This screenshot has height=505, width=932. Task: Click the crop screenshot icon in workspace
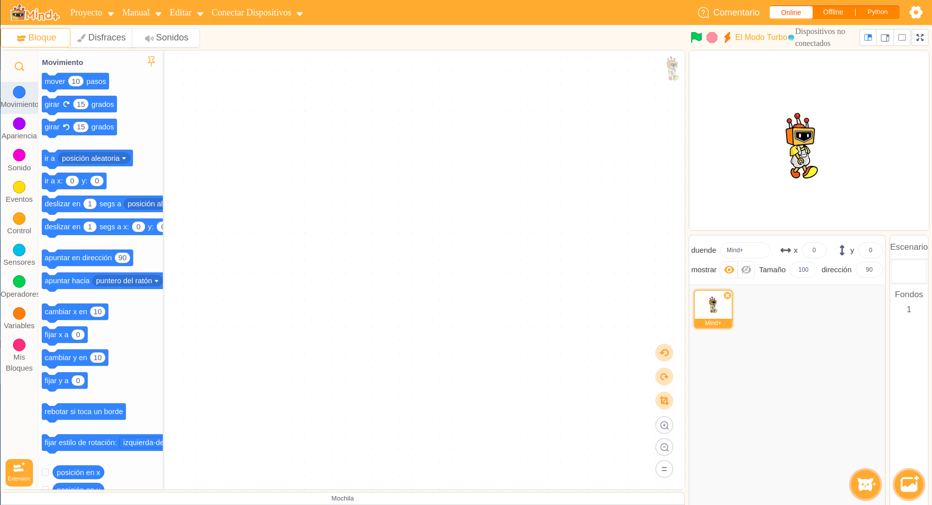click(x=664, y=401)
